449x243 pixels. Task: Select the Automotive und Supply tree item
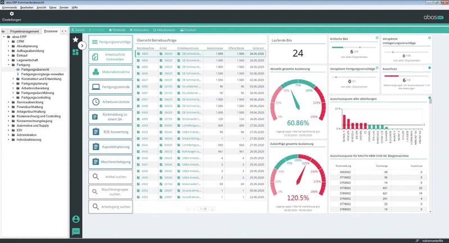coord(33,126)
